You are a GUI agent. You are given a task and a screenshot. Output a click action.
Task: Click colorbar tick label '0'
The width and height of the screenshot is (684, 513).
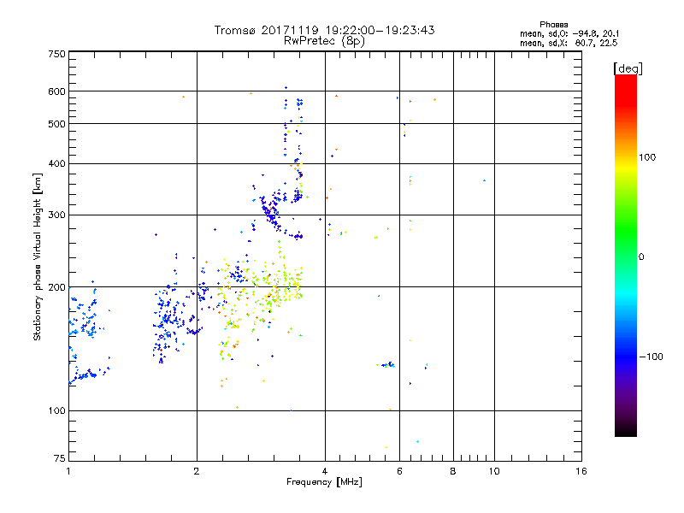click(640, 257)
